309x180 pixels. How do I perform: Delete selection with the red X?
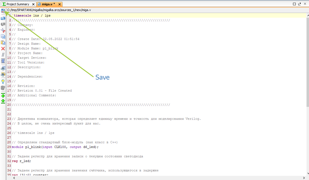(x=3, y=49)
